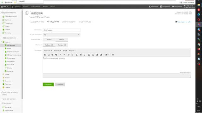Open Настройки in the top bar

165,7
